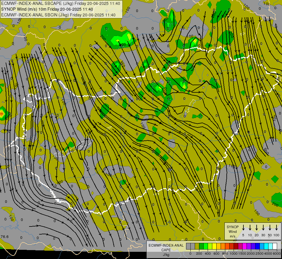This screenshot has height=259, width=282.
Task: Click the 5 value in the wind legend
Action: point(243,235)
